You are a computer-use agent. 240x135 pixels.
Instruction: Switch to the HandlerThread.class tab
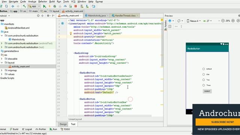(125, 16)
